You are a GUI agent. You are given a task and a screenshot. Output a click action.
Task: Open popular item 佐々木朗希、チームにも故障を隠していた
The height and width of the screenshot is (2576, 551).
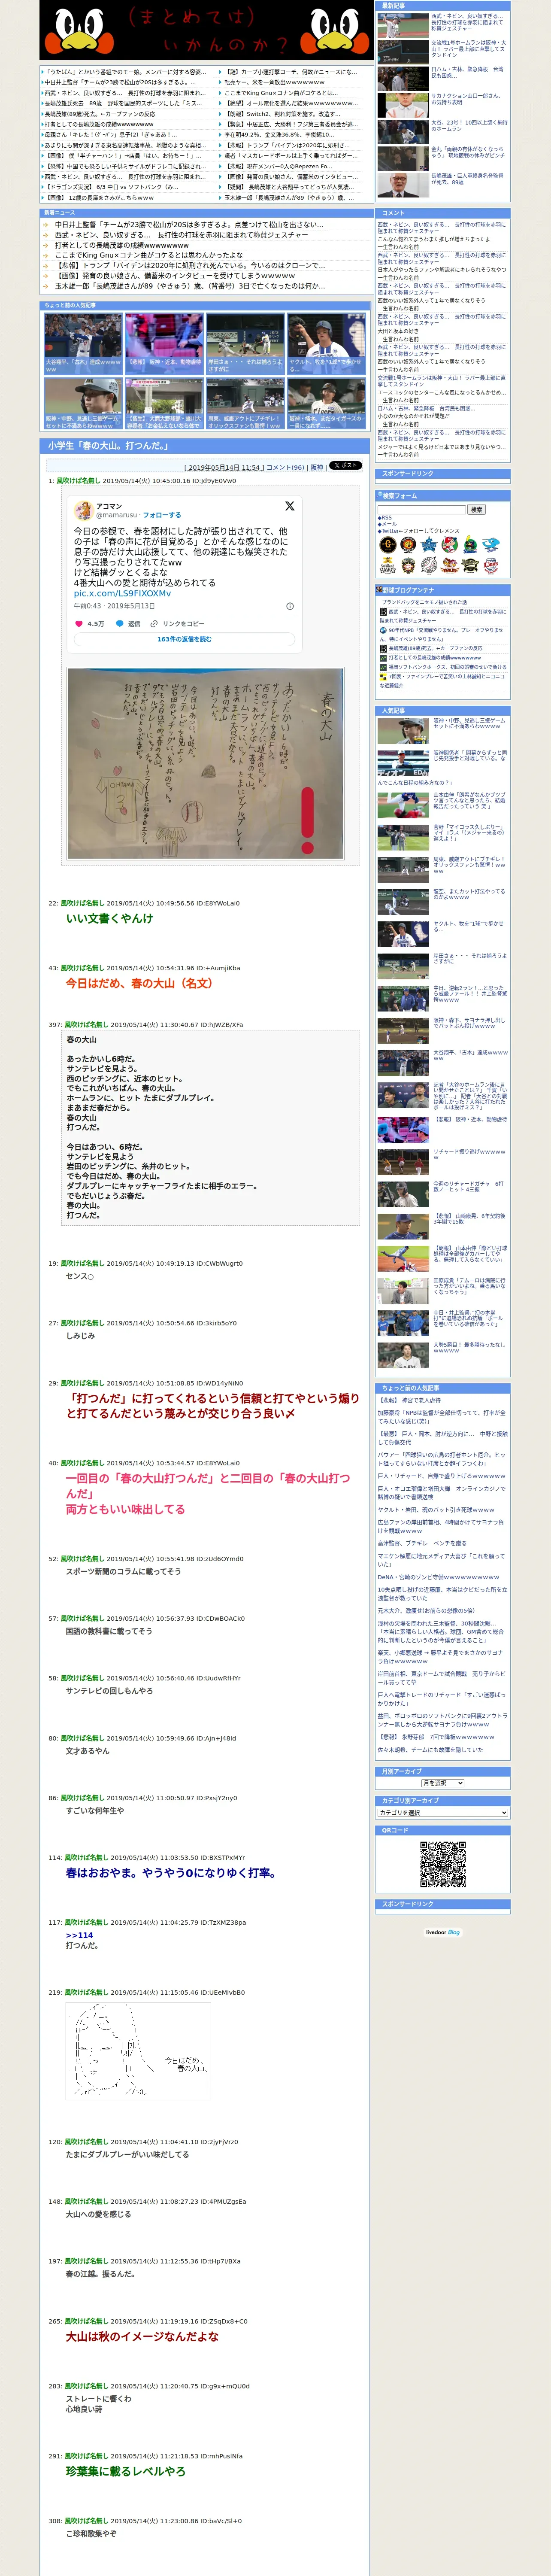tap(430, 1750)
